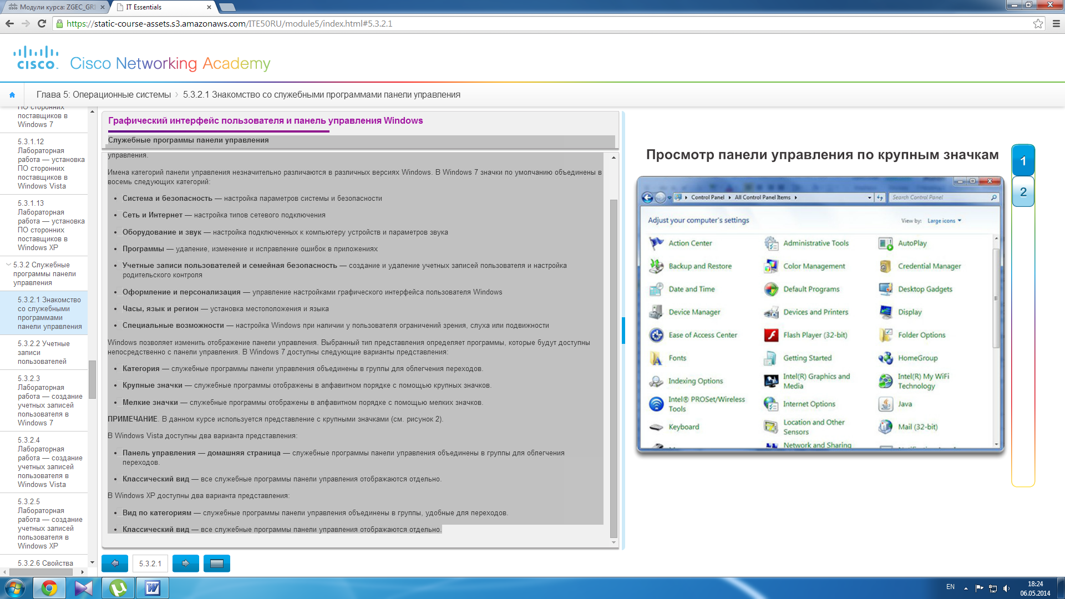Viewport: 1065px width, 599px height.
Task: Toggle fullscreen view button beside arrows
Action: tap(217, 563)
